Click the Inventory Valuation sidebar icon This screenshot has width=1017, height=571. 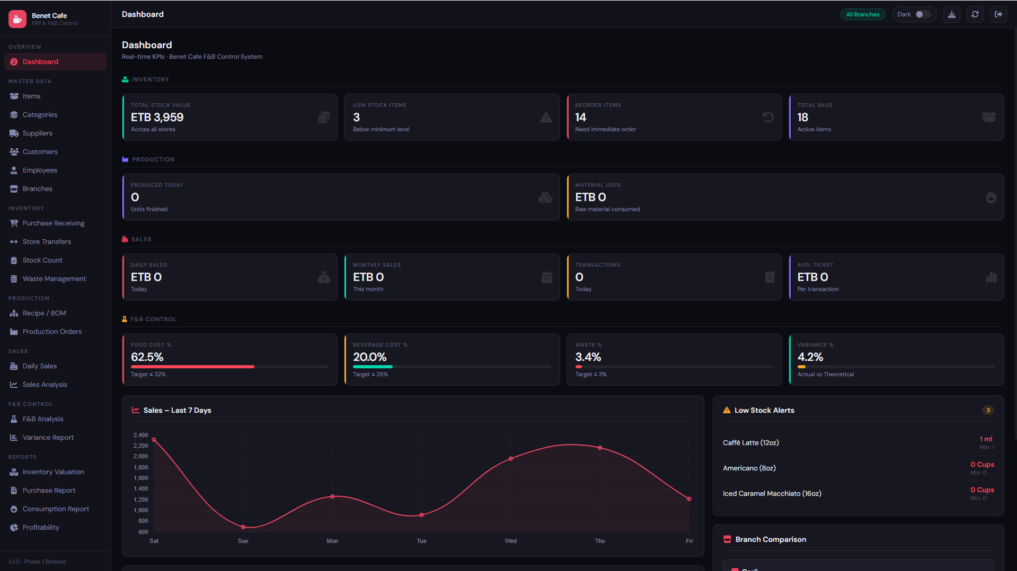14,472
